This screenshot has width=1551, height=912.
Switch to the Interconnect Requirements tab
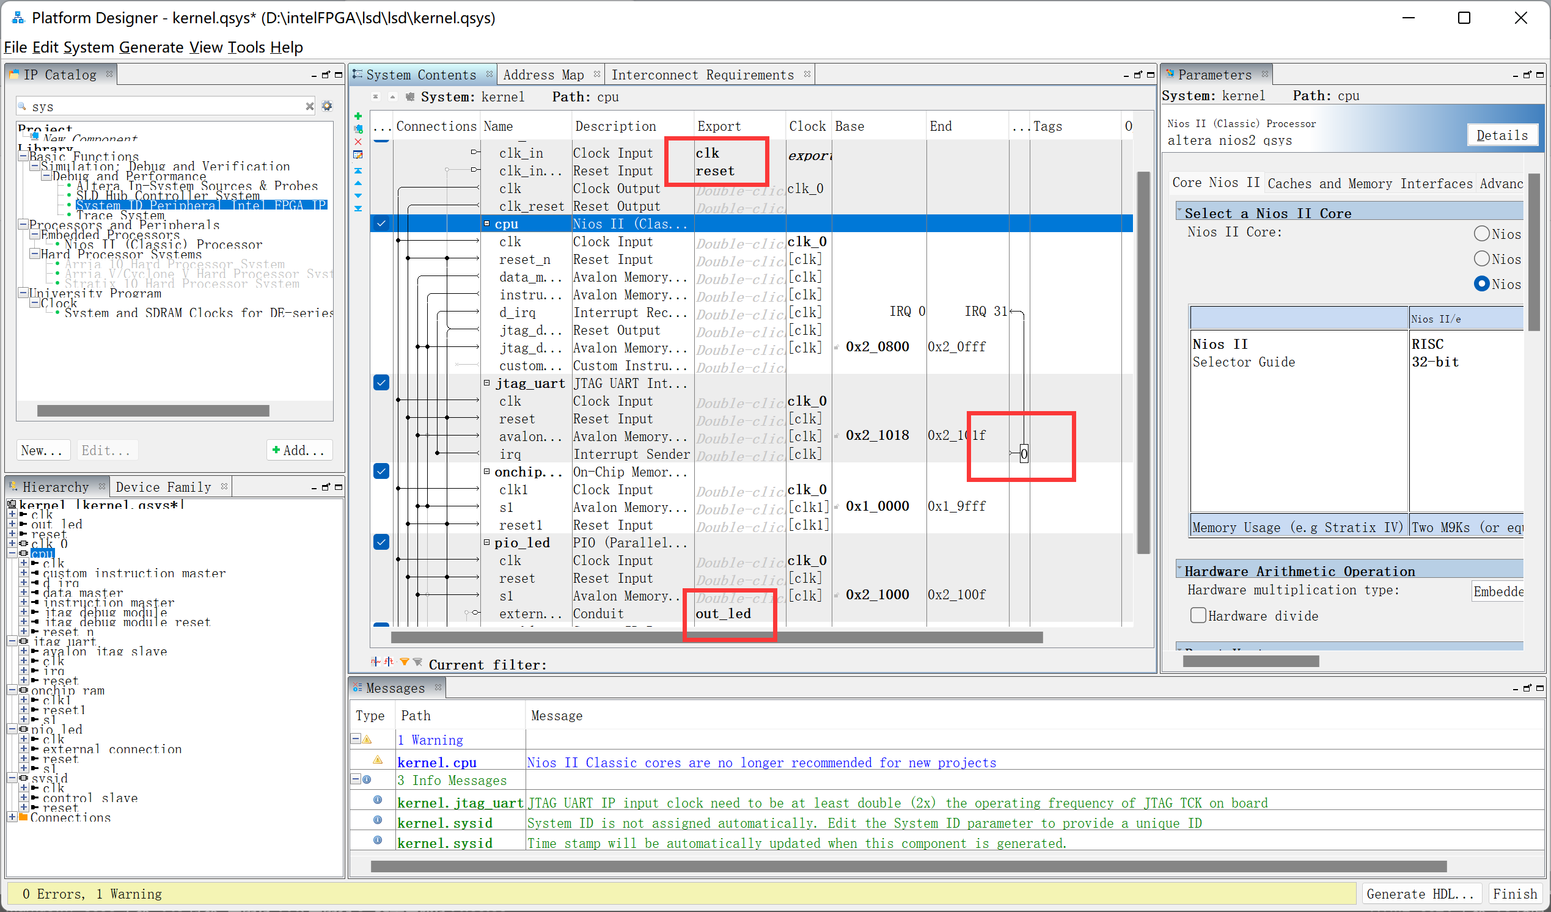point(702,75)
